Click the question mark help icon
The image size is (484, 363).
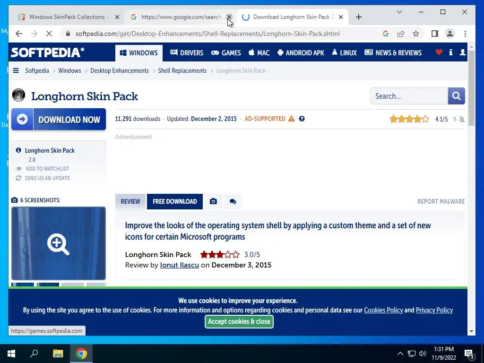[302, 119]
